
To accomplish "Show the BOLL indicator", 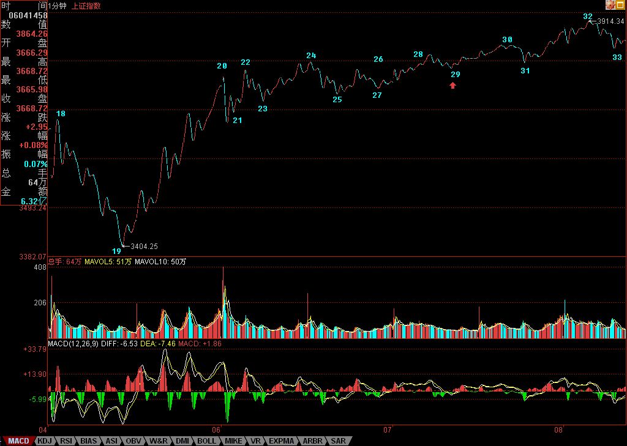I will [x=206, y=440].
